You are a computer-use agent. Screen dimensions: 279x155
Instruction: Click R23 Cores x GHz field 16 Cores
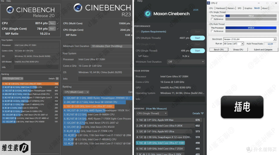105,66
